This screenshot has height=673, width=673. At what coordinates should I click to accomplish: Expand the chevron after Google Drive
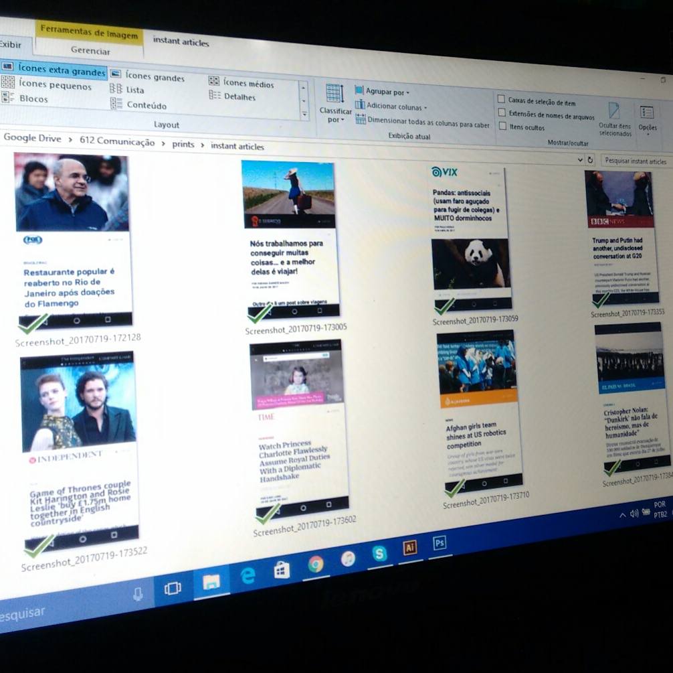coord(70,140)
